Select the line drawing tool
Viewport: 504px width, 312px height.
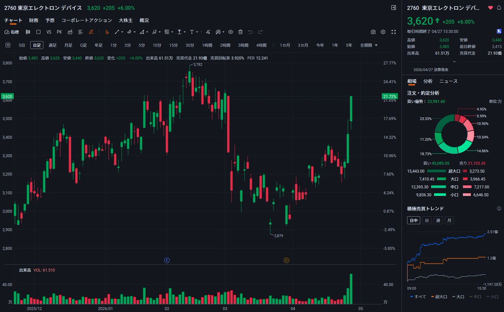(117, 32)
